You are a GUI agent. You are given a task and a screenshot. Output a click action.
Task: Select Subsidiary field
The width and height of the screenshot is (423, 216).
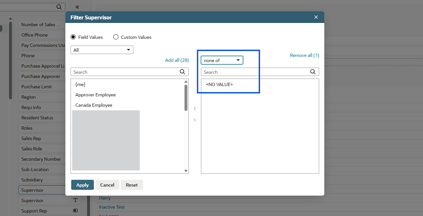pos(42,180)
